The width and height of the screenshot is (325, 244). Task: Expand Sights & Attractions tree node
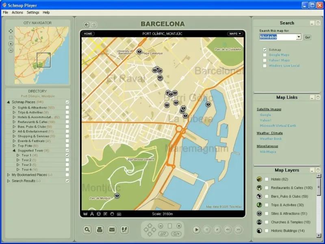pyautogui.click(x=14, y=107)
